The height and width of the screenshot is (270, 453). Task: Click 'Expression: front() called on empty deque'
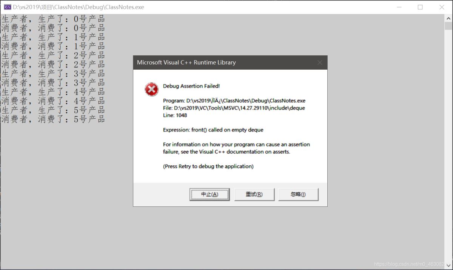[x=213, y=130]
